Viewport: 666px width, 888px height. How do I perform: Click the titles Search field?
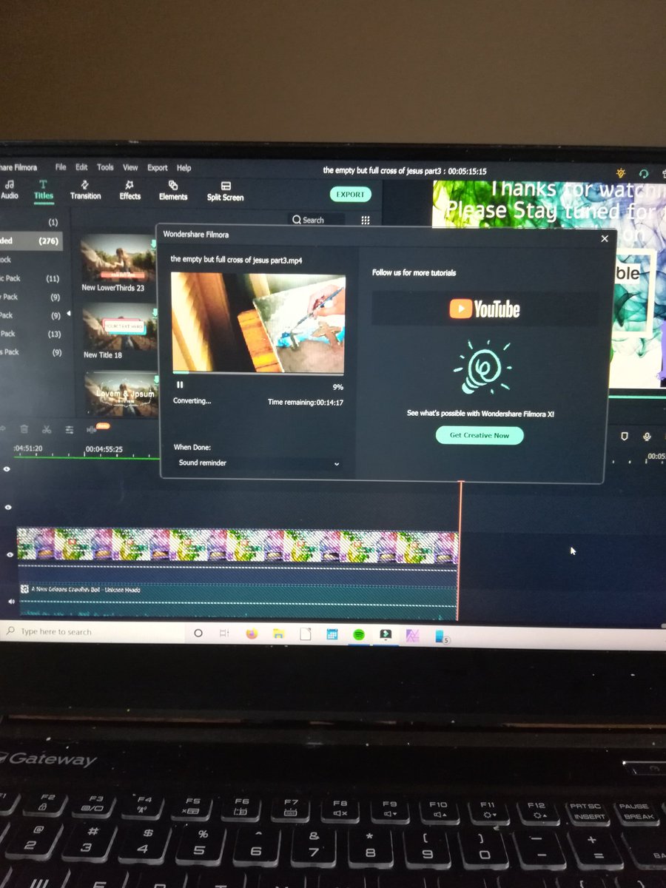click(317, 220)
